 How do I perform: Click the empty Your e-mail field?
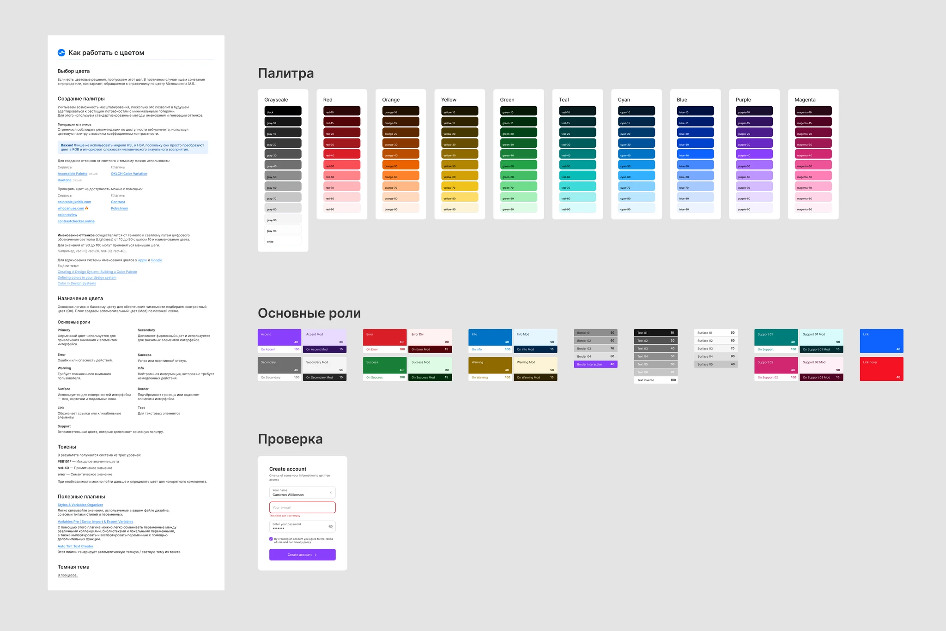click(x=302, y=507)
